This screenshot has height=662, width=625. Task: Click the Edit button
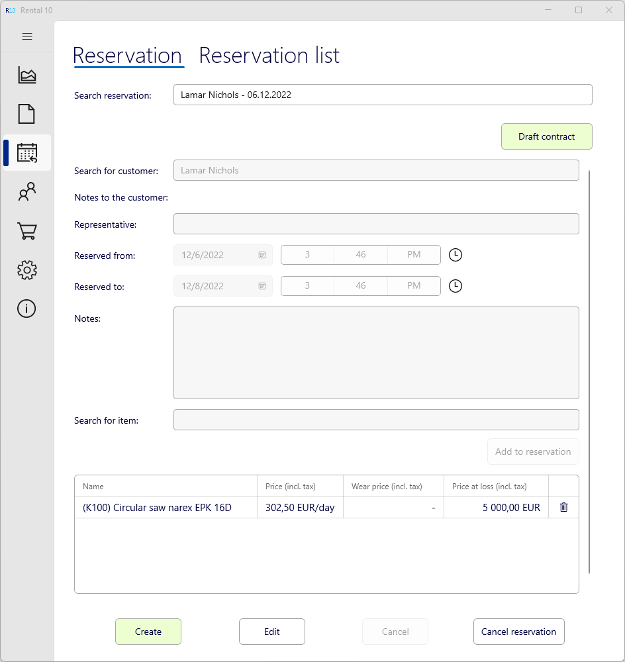pos(272,632)
